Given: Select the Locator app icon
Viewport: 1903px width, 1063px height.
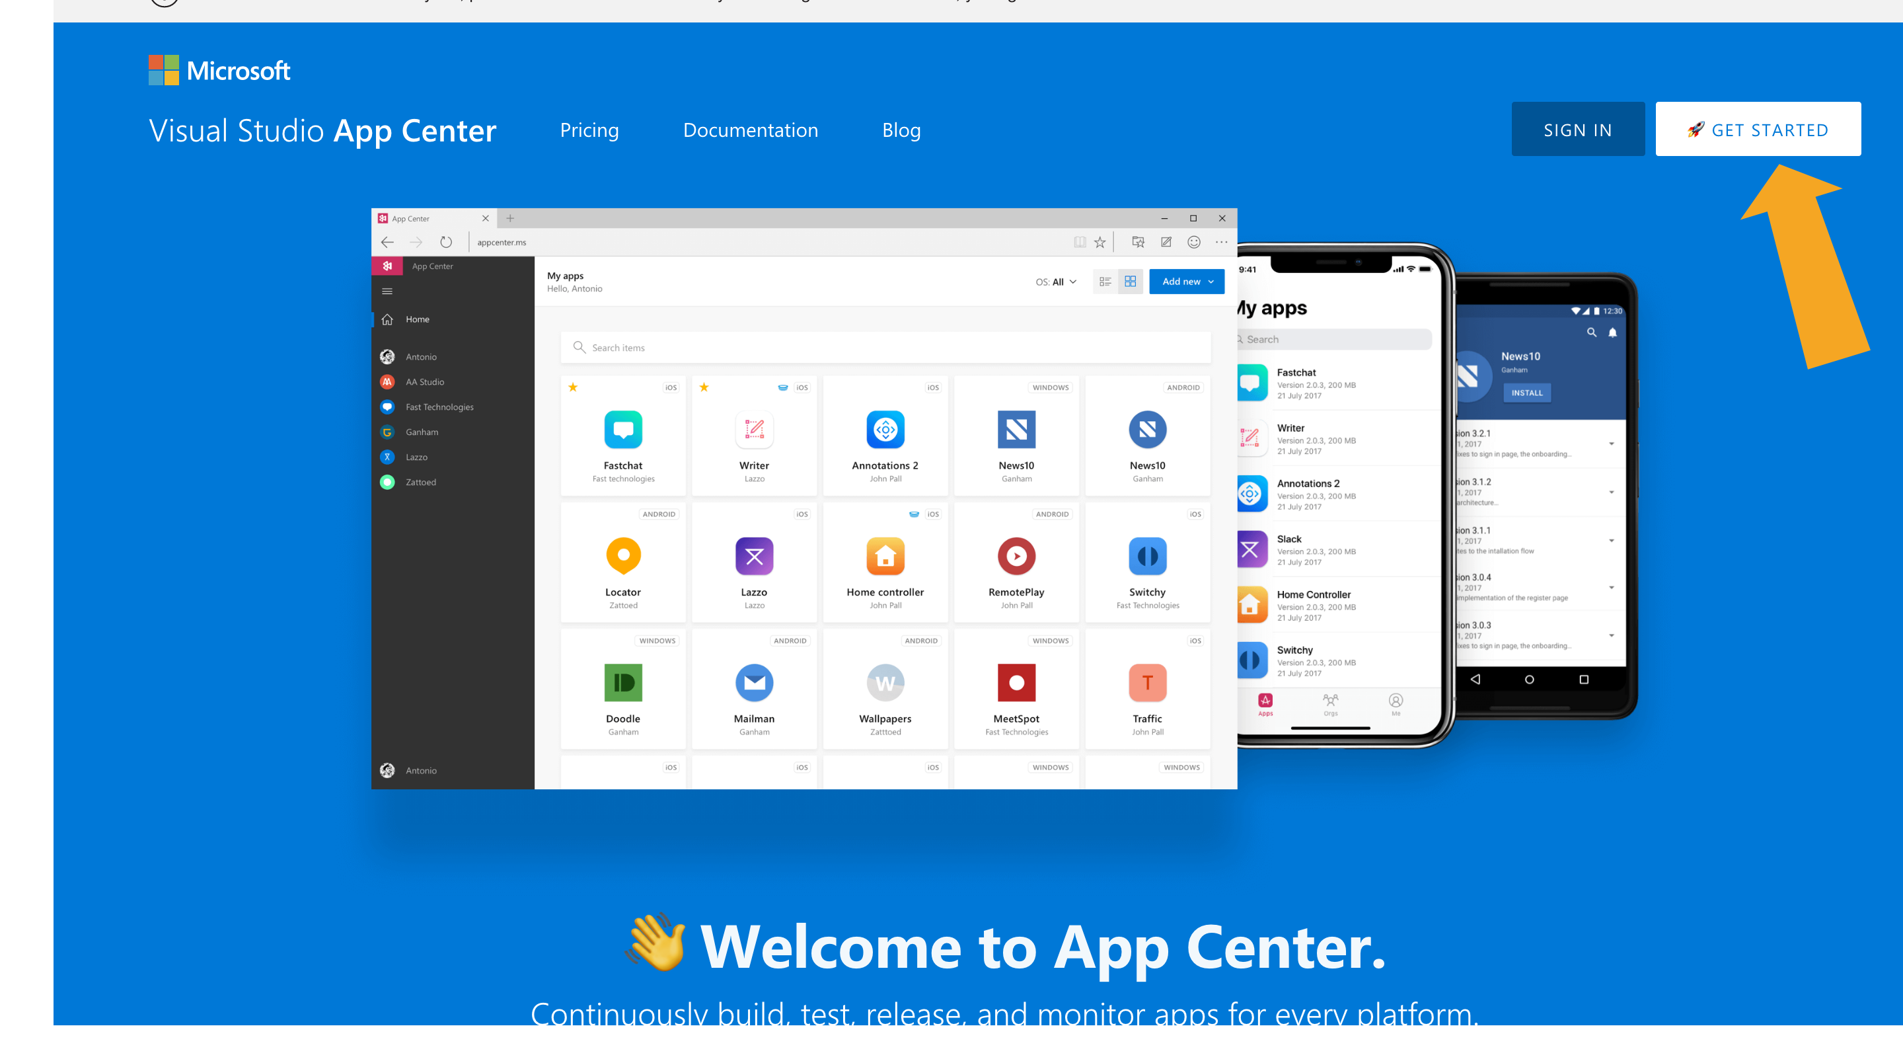Looking at the screenshot, I should click(624, 556).
